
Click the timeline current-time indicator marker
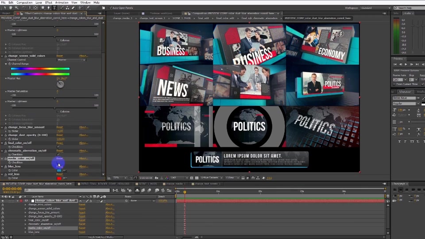click(185, 192)
